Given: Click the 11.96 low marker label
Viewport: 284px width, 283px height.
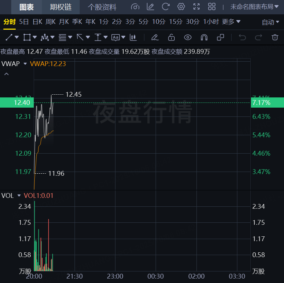Looking at the screenshot, I should (x=56, y=173).
